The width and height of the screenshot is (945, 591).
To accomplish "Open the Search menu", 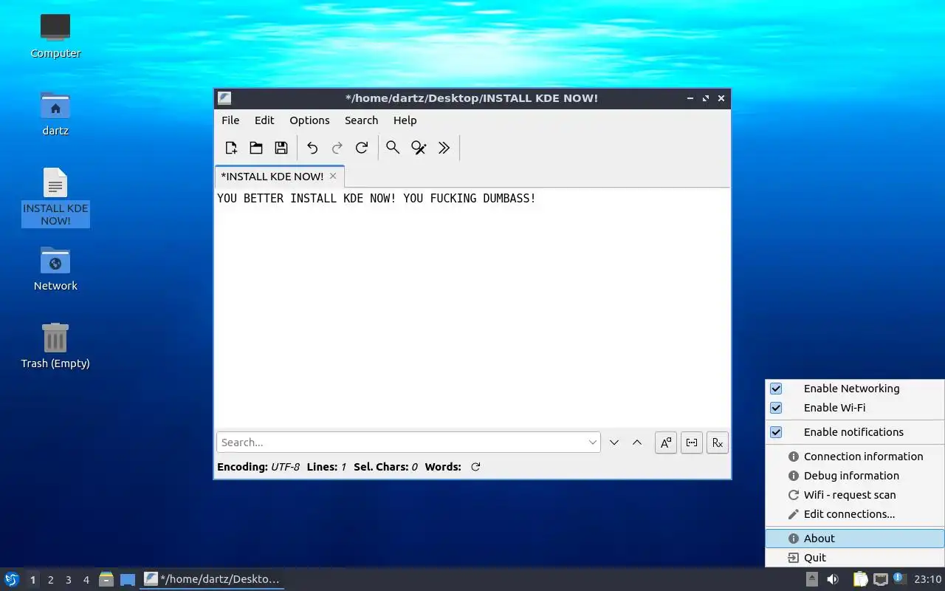I will coord(361,120).
